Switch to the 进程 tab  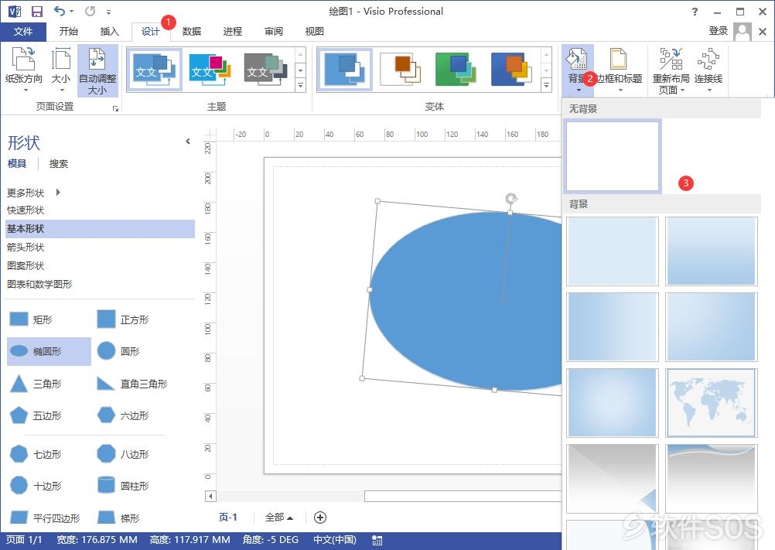pos(232,32)
